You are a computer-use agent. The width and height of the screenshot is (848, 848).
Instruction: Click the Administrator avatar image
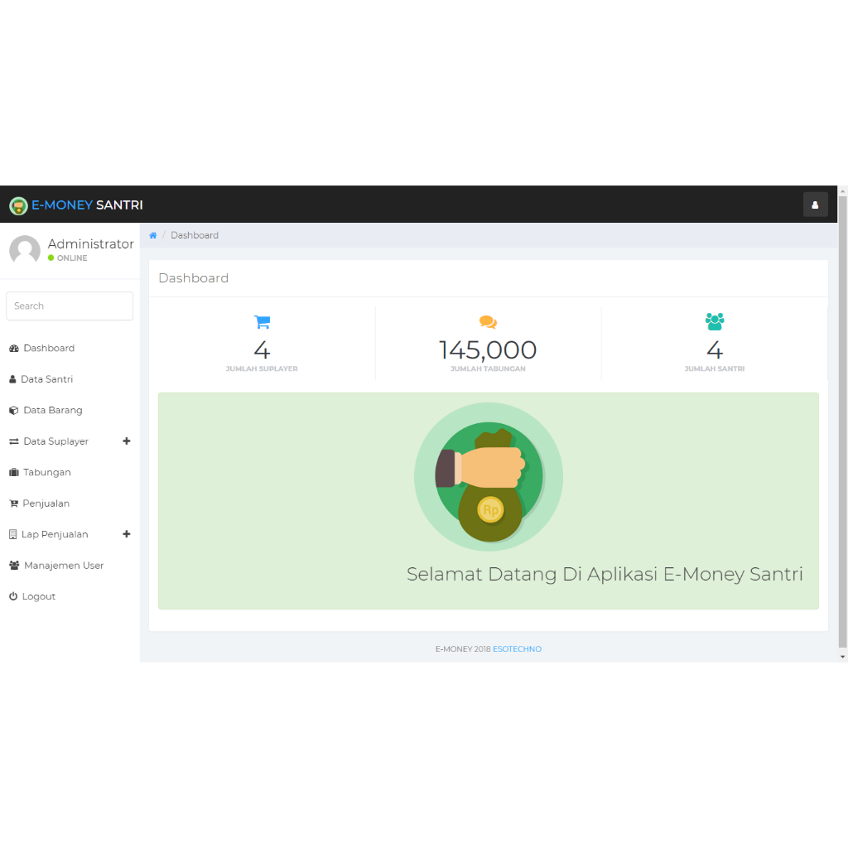(x=25, y=250)
